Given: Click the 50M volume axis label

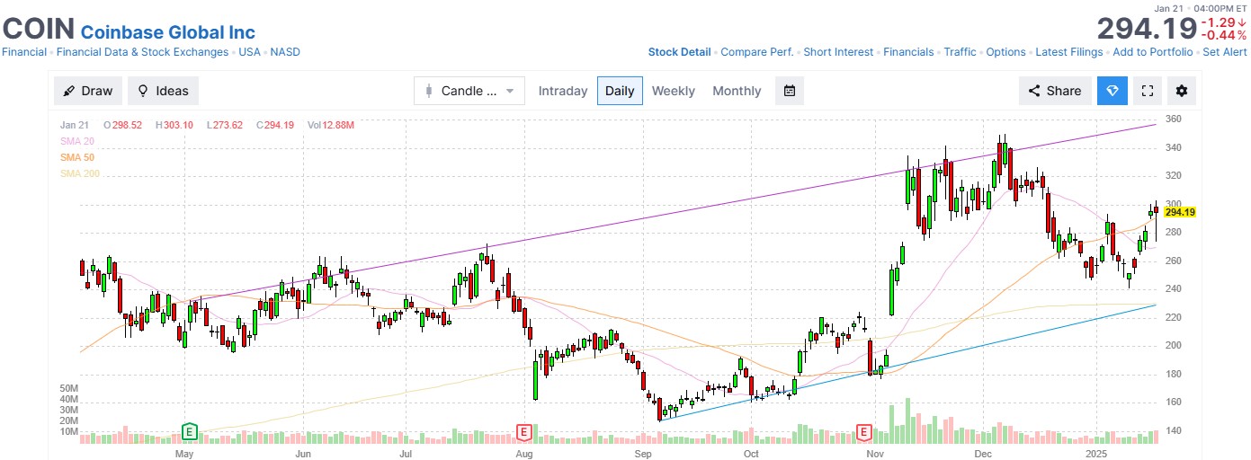Looking at the screenshot, I should [x=68, y=388].
